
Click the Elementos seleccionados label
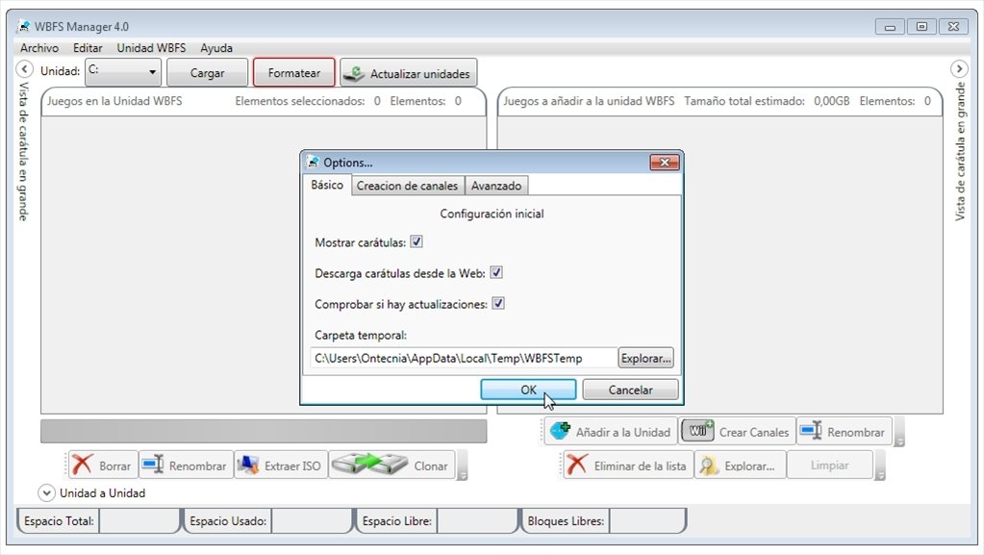click(300, 100)
